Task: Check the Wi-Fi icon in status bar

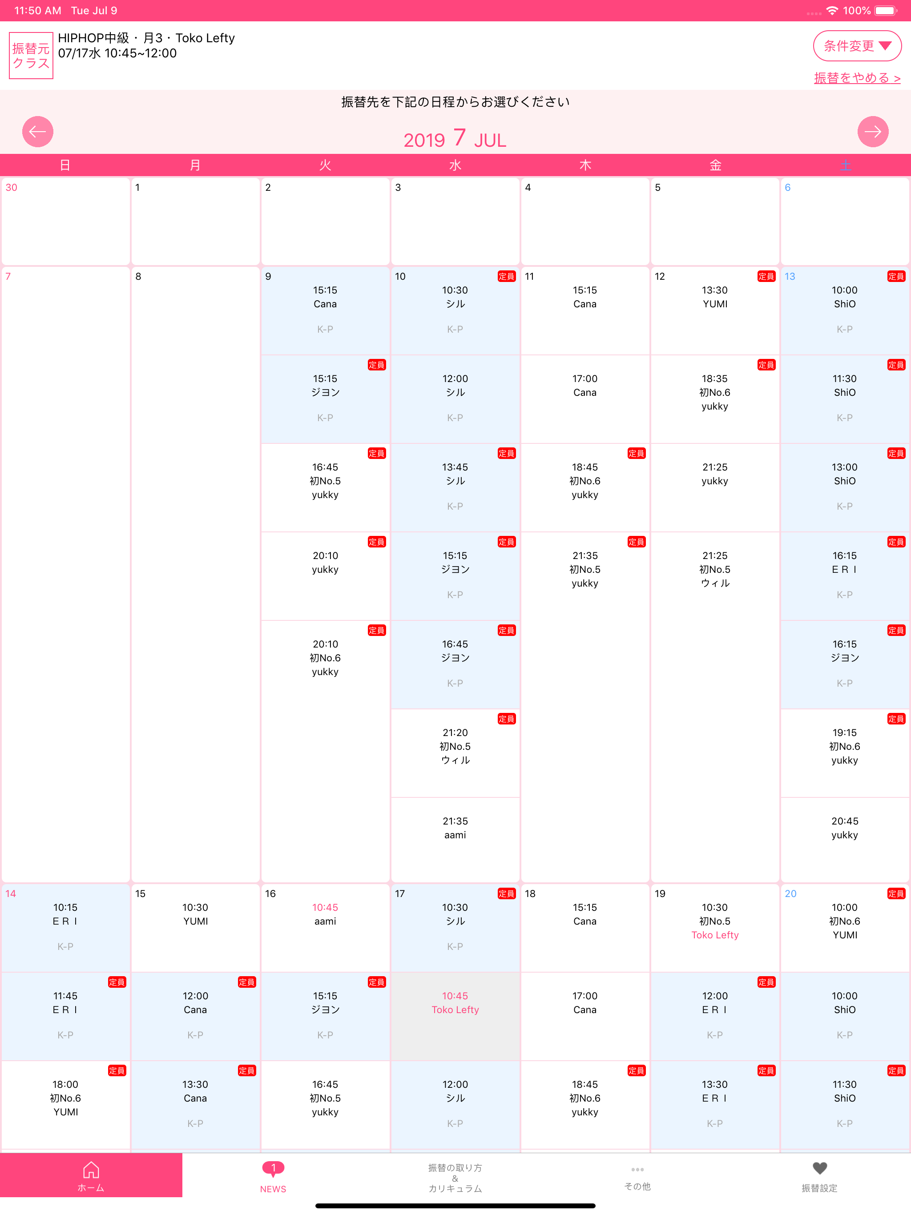Action: click(x=832, y=10)
